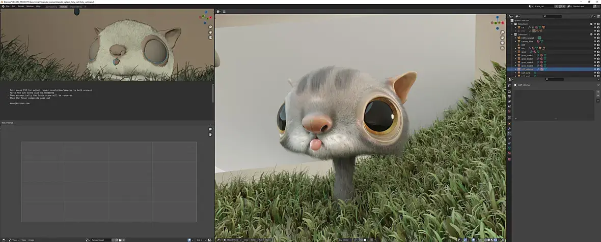Disable rendering of grass_blade1 via camera icon

tap(598, 55)
